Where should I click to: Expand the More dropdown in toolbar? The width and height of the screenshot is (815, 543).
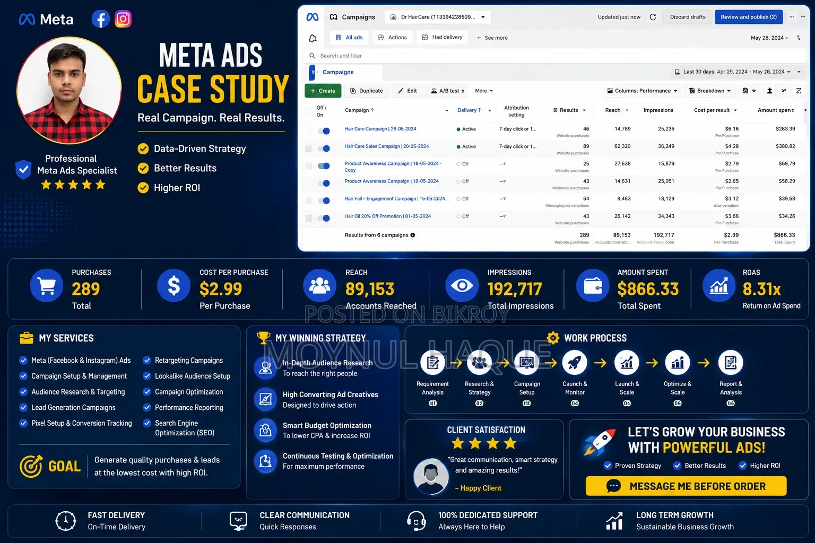pyautogui.click(x=484, y=91)
